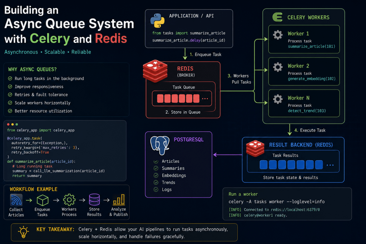Click the RSS feed icon above Collect Articles
The width and height of the screenshot is (366, 244).
[16, 200]
